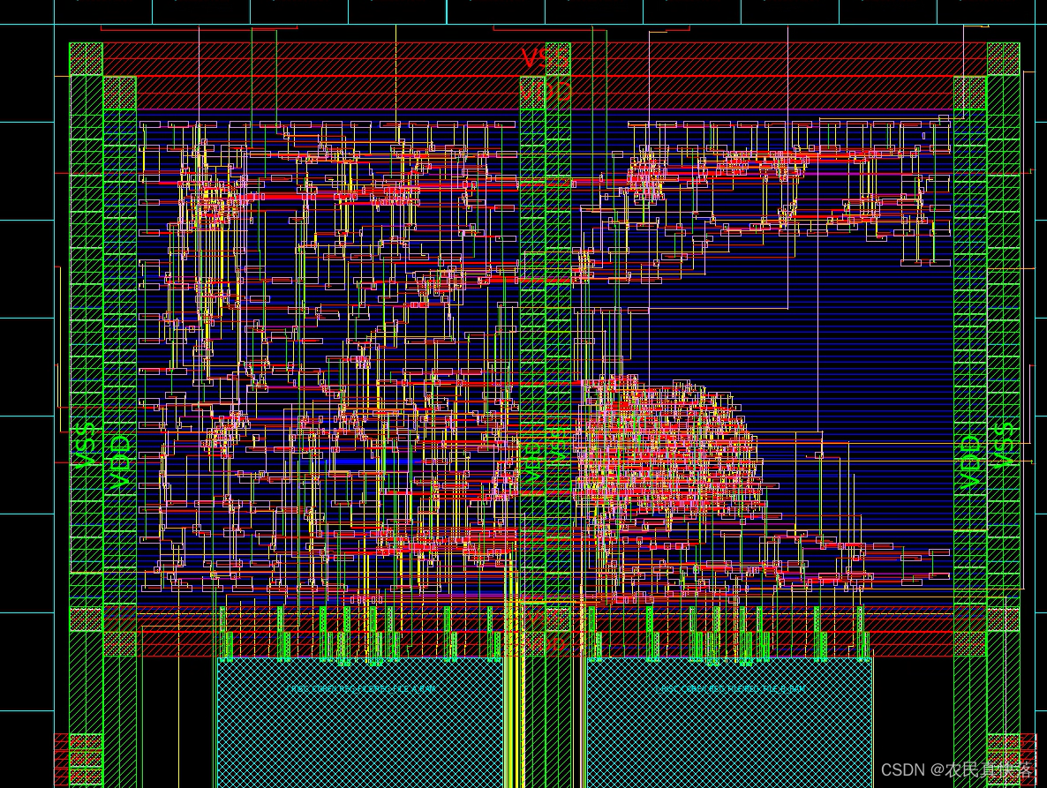This screenshot has height=788, width=1047.
Task: Select the inner top-left VDD corner via
Action: click(x=120, y=93)
